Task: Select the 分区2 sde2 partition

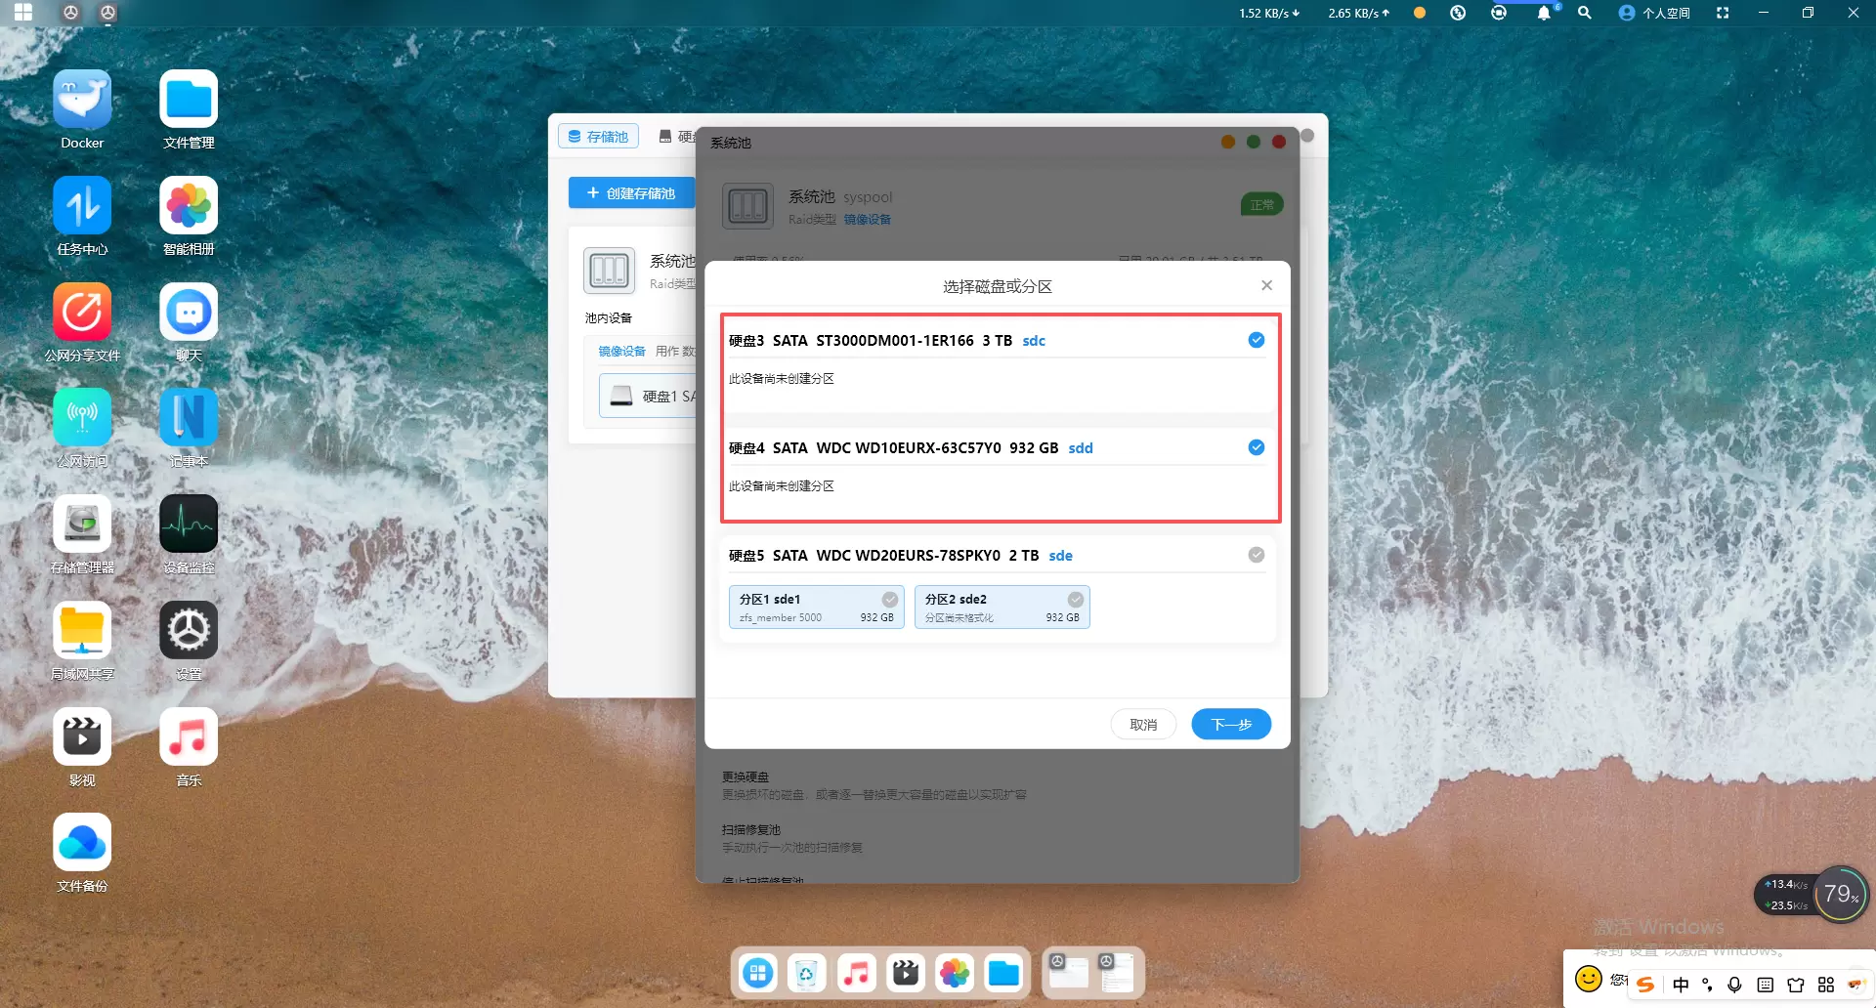Action: pos(1002,607)
